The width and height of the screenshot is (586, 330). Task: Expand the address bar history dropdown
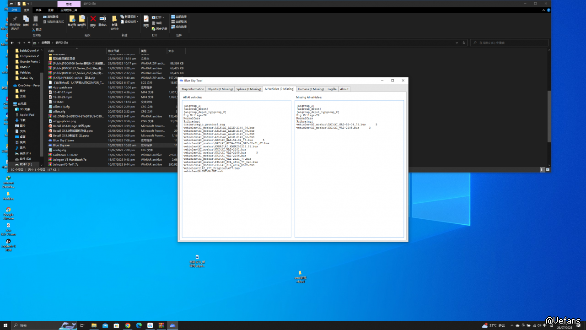point(457,43)
